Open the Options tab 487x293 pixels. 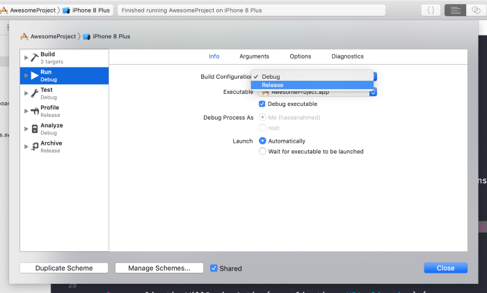tap(301, 56)
